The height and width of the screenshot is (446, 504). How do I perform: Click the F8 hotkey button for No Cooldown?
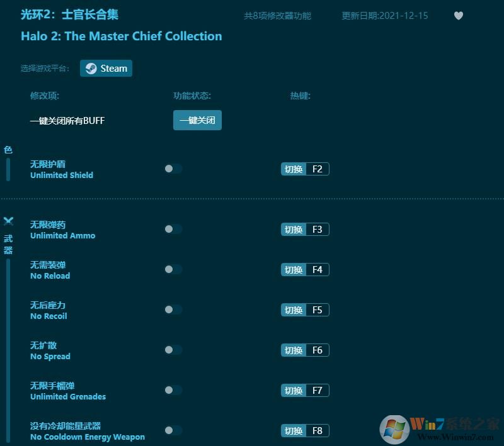tap(317, 430)
